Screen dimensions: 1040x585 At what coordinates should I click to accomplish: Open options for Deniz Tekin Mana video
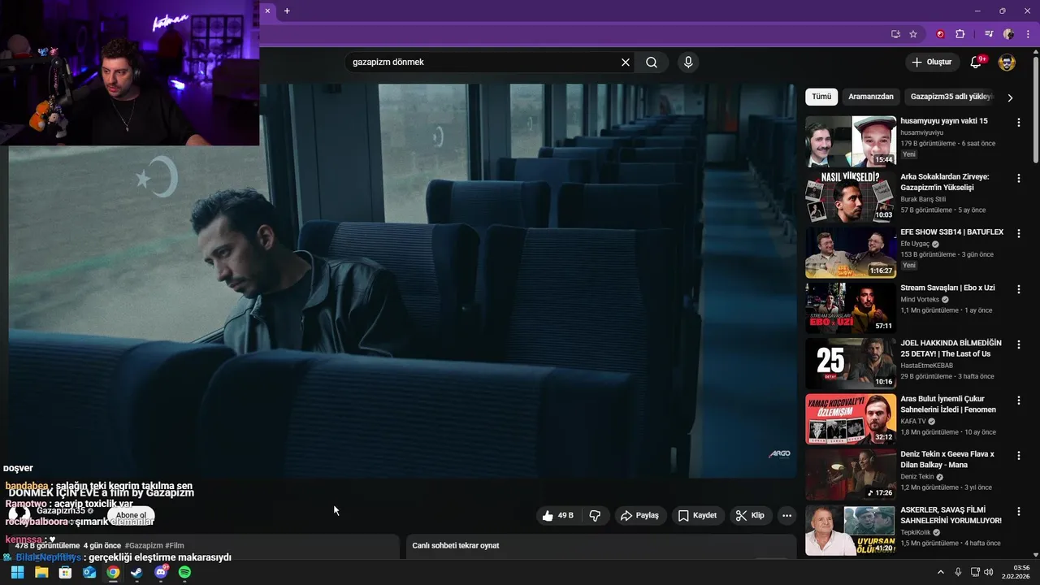1019,456
